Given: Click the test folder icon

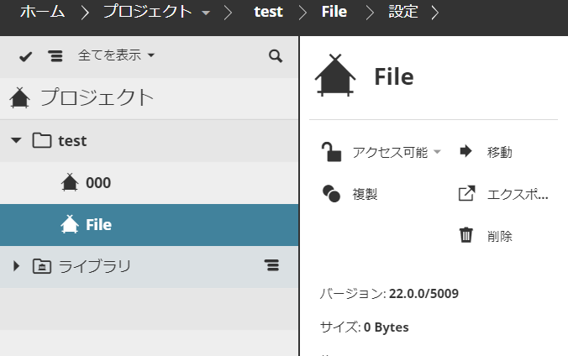Looking at the screenshot, I should 42,140.
